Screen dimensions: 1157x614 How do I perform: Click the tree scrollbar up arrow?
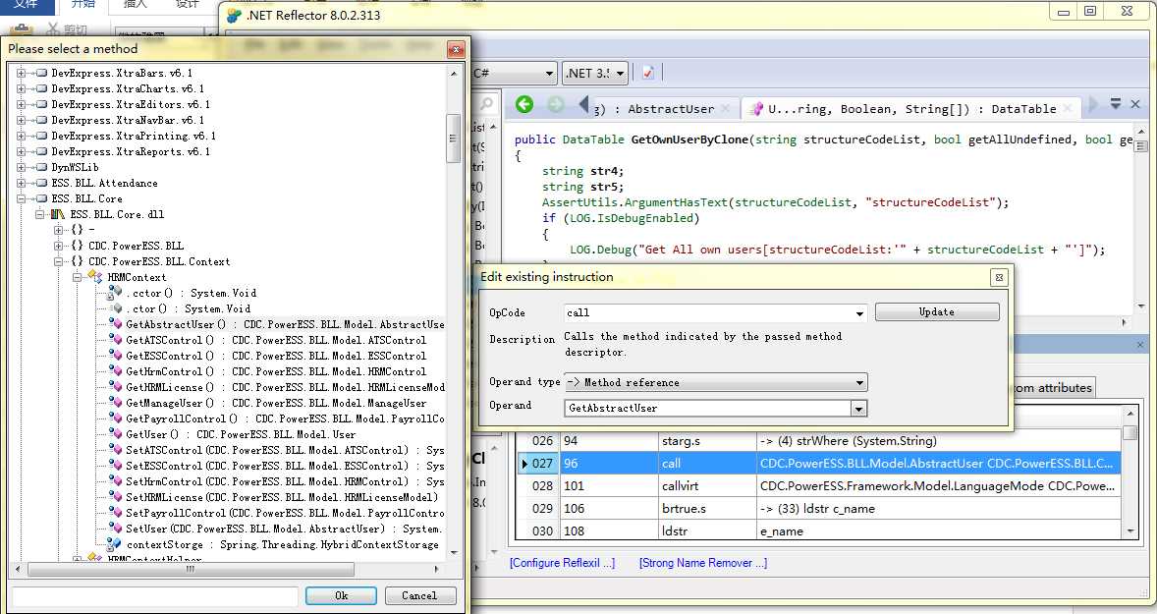tap(454, 73)
